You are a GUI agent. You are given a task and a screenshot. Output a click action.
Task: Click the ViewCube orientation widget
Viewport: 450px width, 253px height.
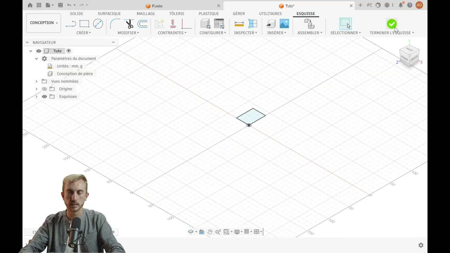tap(409, 56)
